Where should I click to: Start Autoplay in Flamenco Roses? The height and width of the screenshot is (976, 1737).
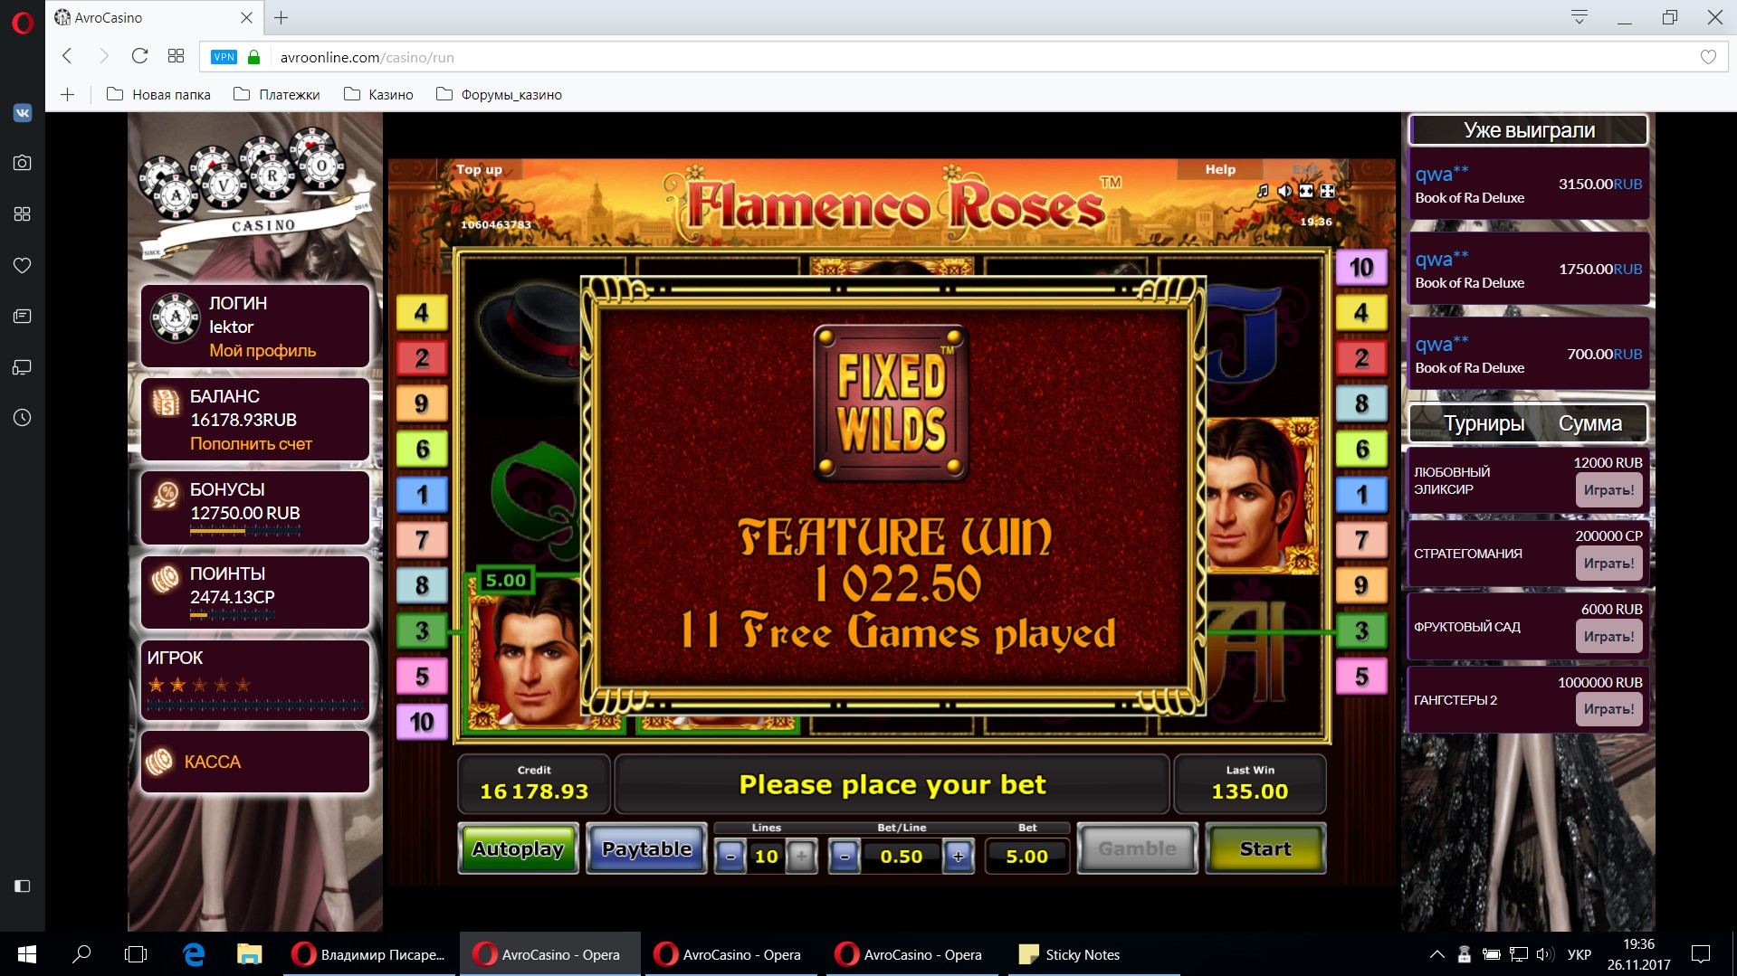pos(518,848)
